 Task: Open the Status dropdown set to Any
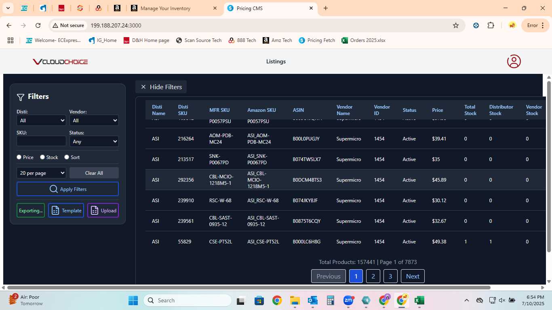pos(94,141)
